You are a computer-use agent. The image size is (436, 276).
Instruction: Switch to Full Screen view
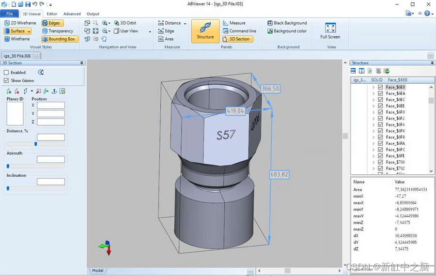tap(330, 31)
